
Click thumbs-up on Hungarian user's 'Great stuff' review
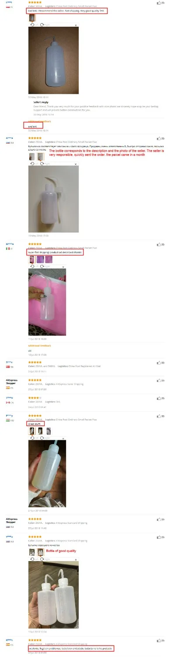coord(159,415)
